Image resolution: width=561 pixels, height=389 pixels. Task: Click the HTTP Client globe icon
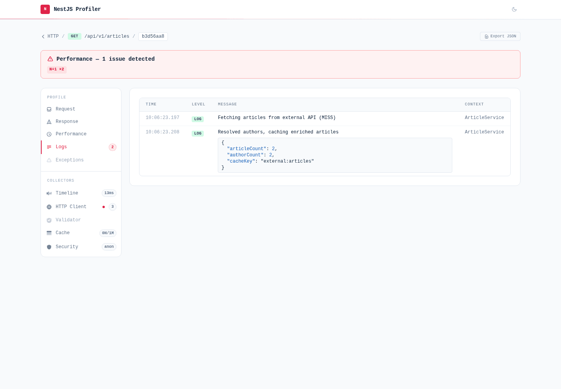tap(49, 207)
